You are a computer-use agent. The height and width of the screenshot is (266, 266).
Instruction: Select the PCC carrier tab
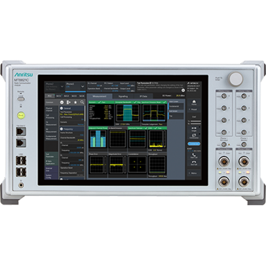tap(50, 96)
